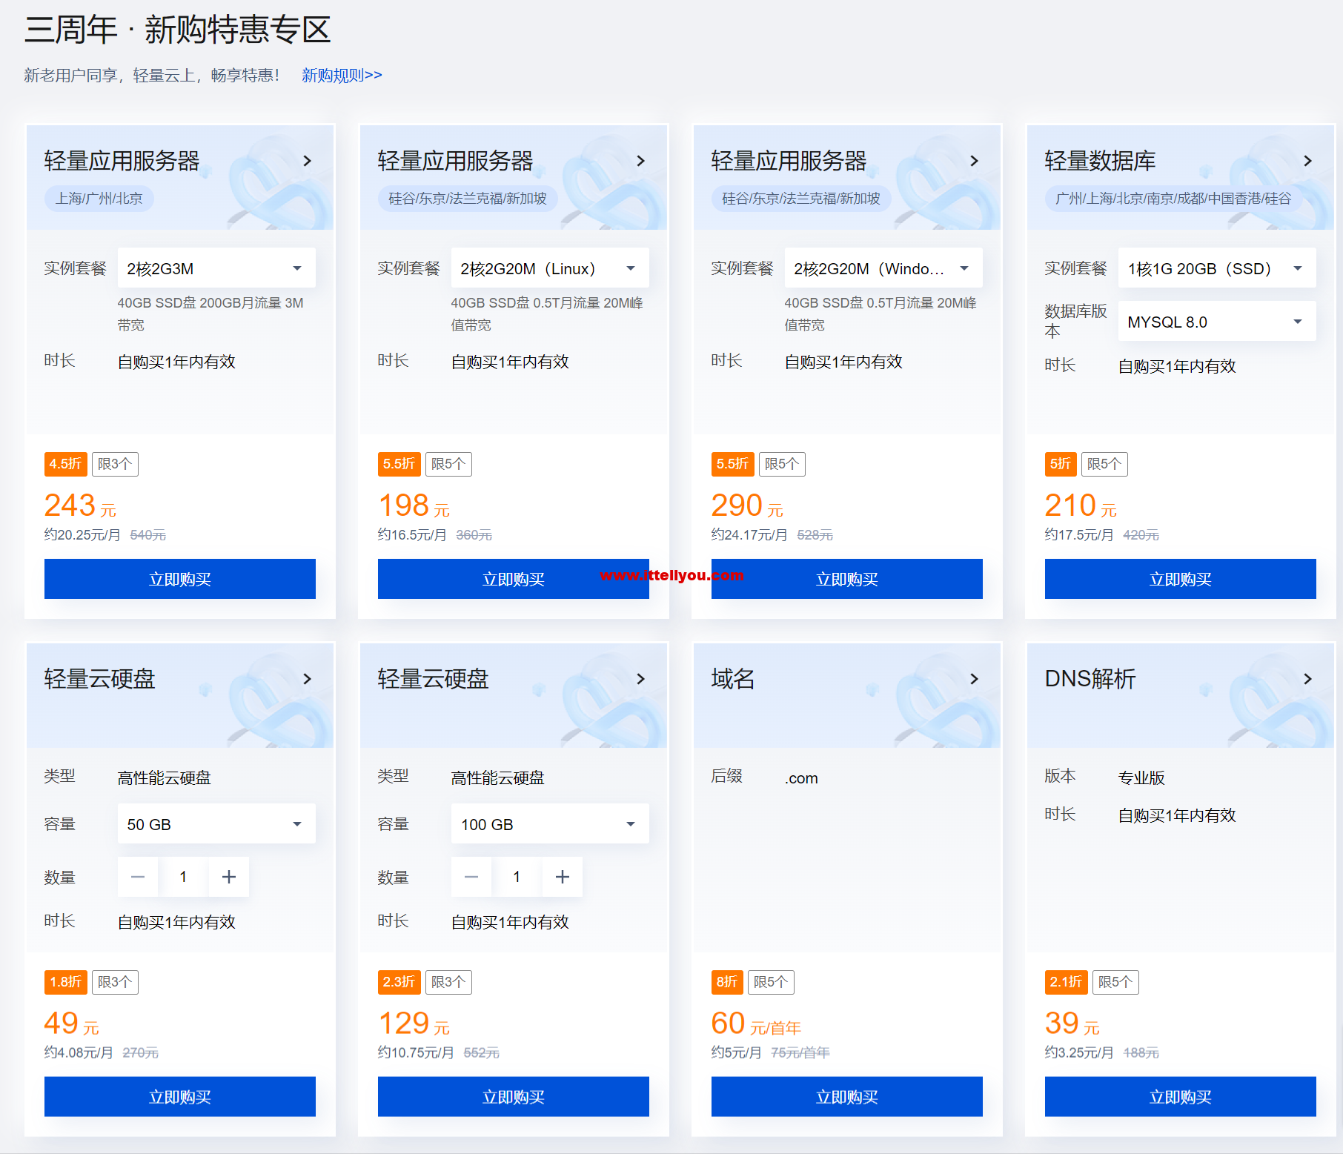Click quantity field on 50 GB disk card
1343x1154 pixels.
183,877
